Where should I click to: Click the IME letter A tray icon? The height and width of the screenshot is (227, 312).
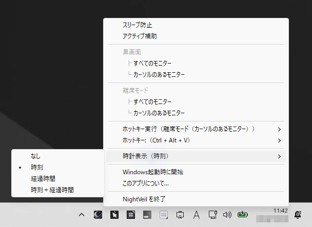pyautogui.click(x=197, y=215)
